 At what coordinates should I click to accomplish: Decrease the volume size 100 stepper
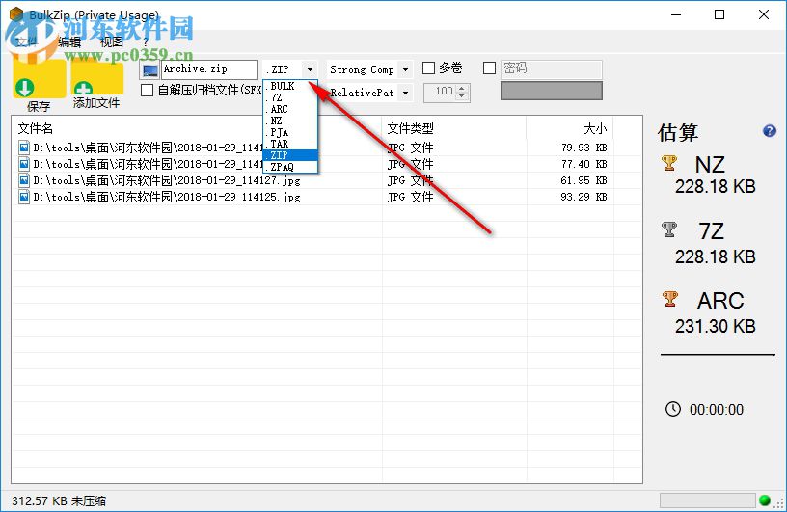[x=462, y=96]
